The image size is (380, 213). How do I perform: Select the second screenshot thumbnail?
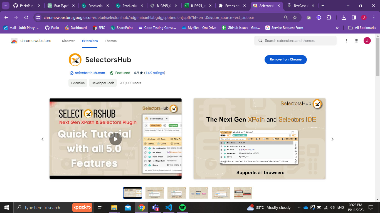tap(155, 193)
